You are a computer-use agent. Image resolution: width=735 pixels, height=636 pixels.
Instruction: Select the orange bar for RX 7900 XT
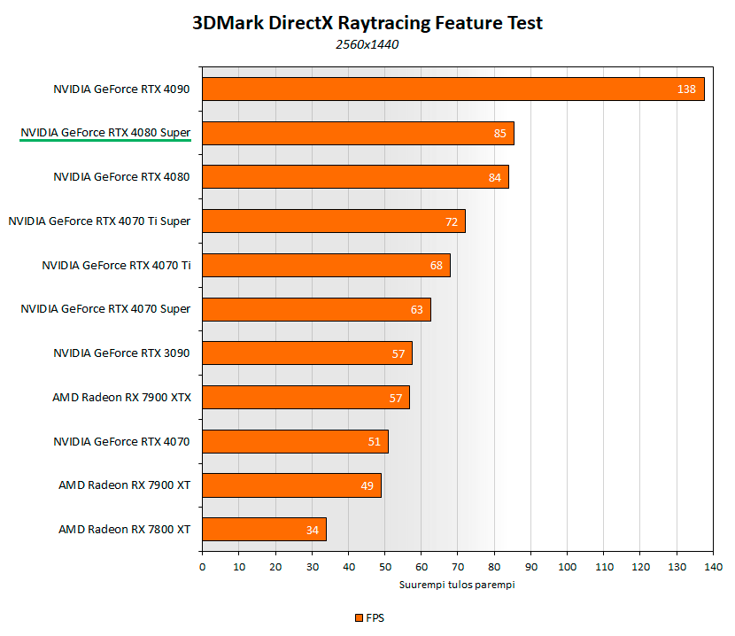pos(291,485)
